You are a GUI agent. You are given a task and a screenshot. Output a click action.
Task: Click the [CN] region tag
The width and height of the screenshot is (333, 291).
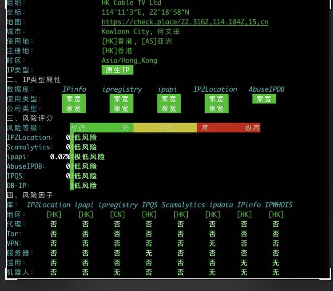(117, 215)
